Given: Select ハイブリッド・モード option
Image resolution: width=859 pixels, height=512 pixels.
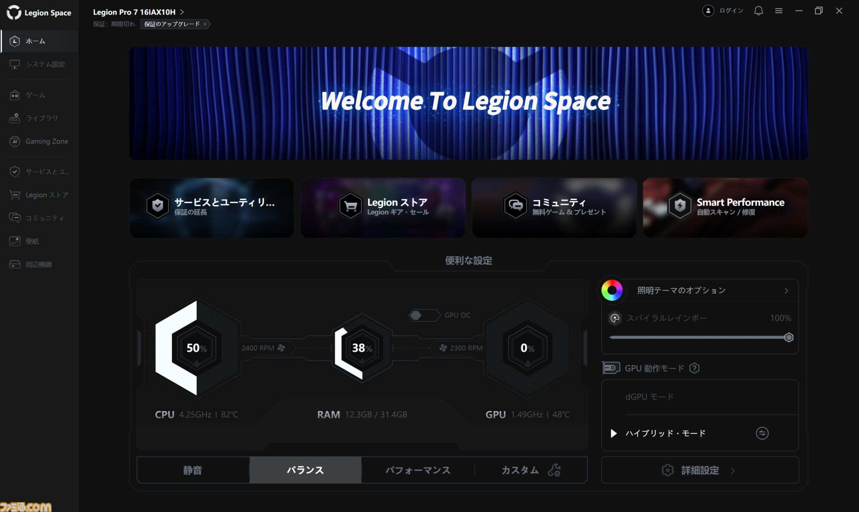Looking at the screenshot, I should (700, 433).
